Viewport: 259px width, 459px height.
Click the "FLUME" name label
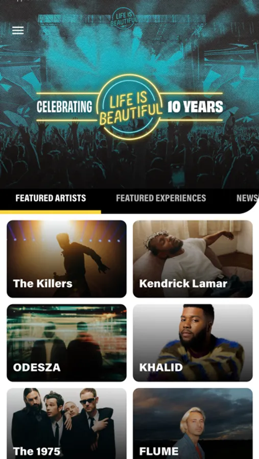point(159,451)
